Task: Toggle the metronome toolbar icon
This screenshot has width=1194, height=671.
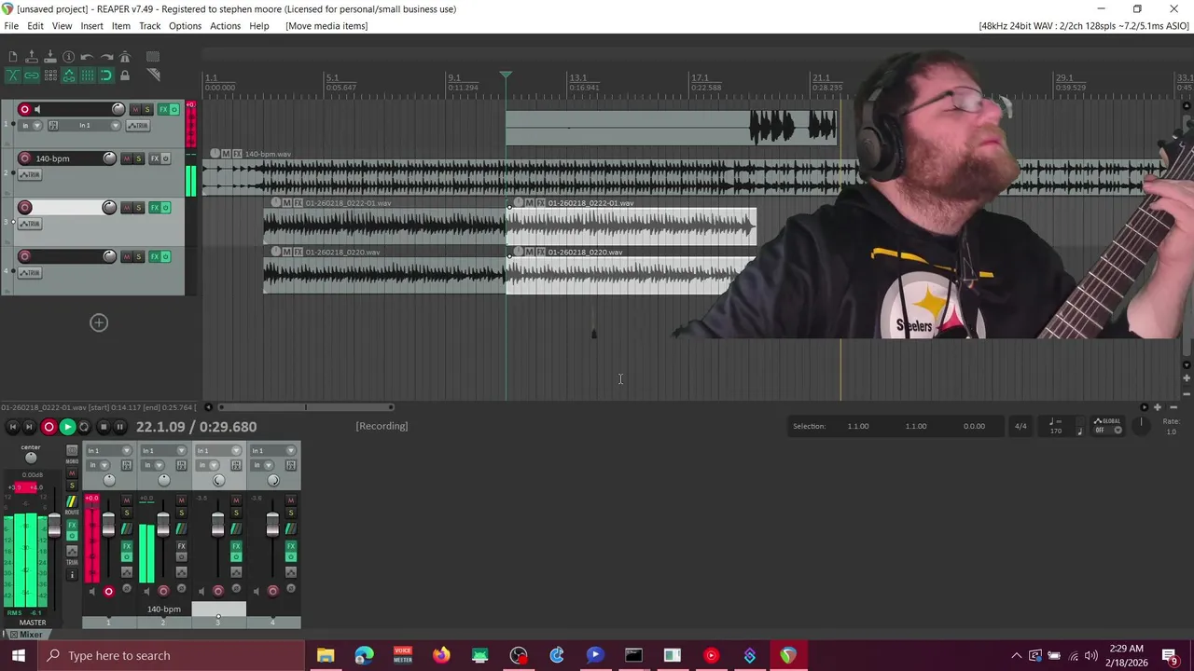Action: [x=125, y=57]
